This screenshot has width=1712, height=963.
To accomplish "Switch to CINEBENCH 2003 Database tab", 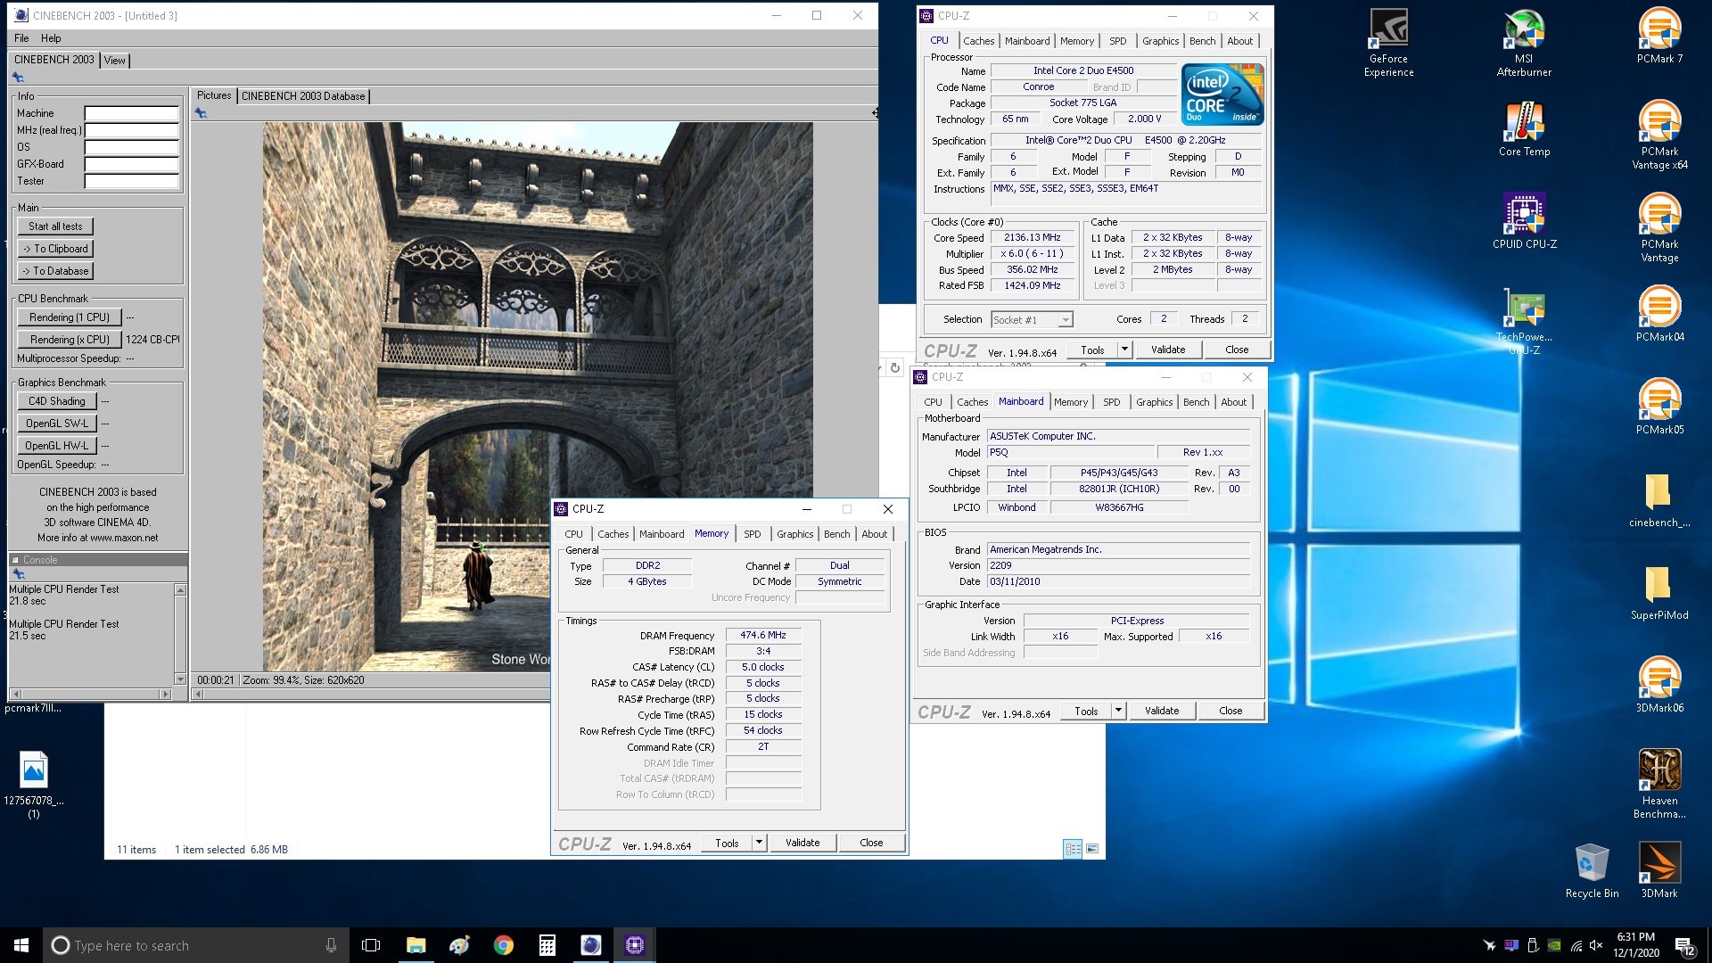I will pos(303,95).
